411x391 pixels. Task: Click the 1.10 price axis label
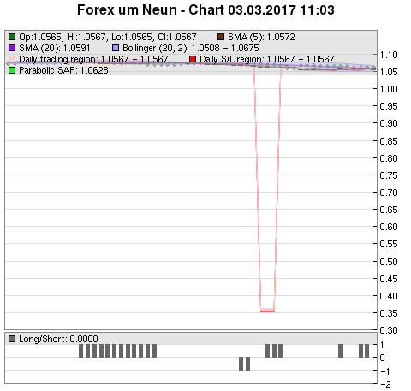(x=389, y=55)
